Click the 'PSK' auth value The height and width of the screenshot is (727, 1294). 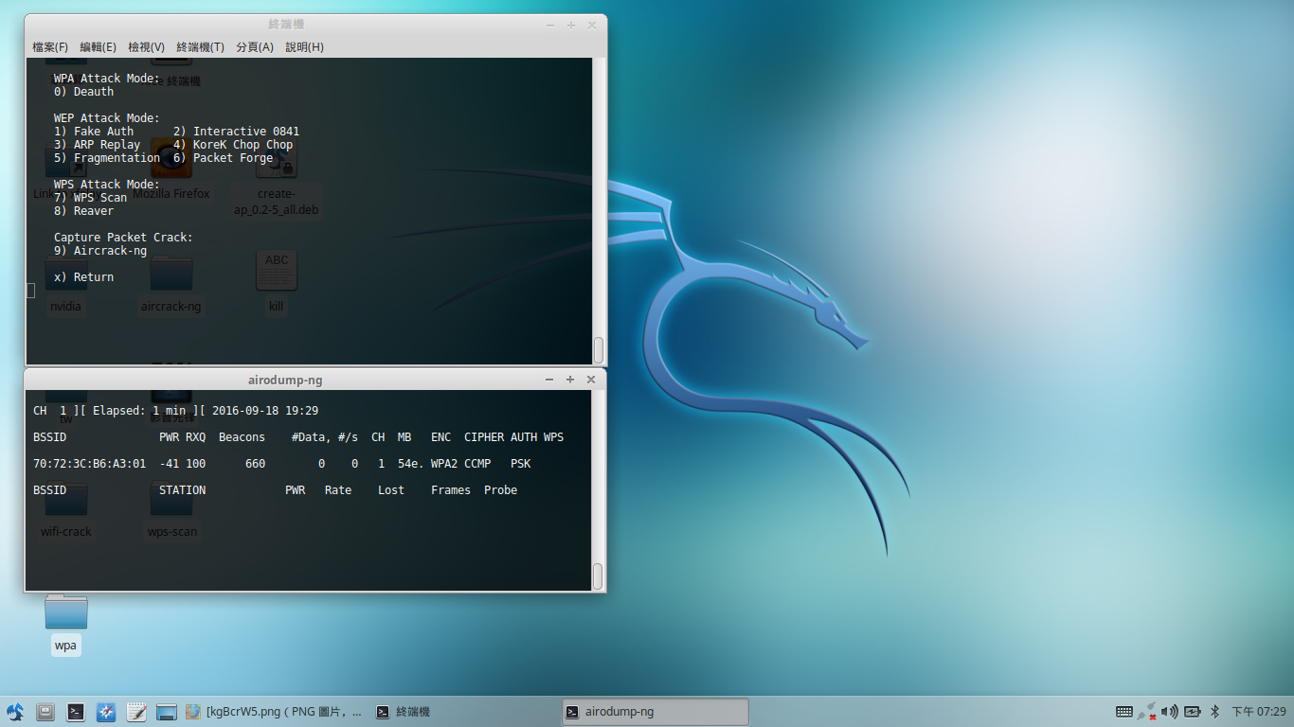pos(521,464)
